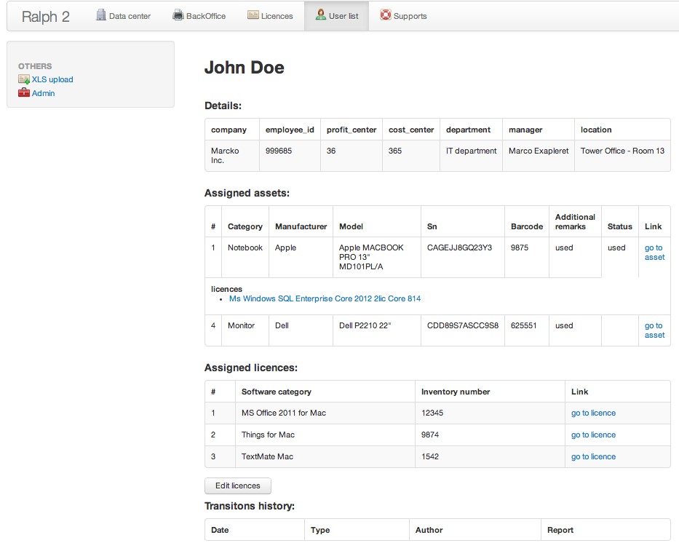Go to asset for Dell Monitor

pos(654,330)
